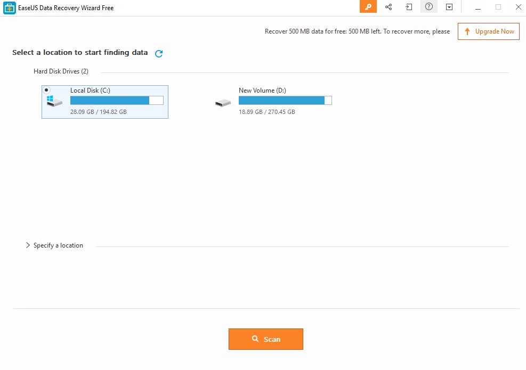Click the New Volume (D:) drive icon
The height and width of the screenshot is (370, 526).
(223, 103)
